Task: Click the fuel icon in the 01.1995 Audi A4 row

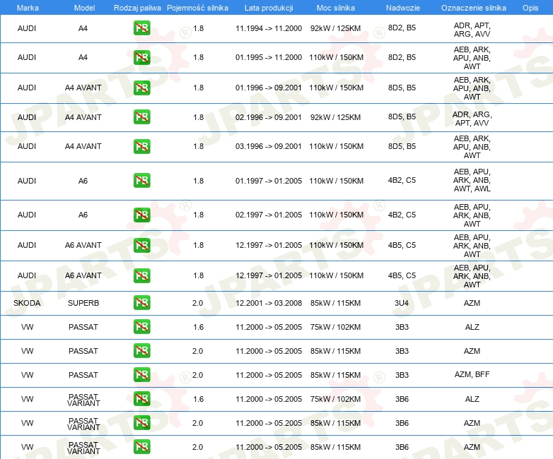Action: point(141,57)
